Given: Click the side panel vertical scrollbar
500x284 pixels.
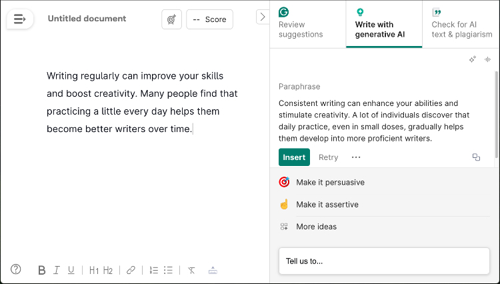Looking at the screenshot, I should [496, 114].
